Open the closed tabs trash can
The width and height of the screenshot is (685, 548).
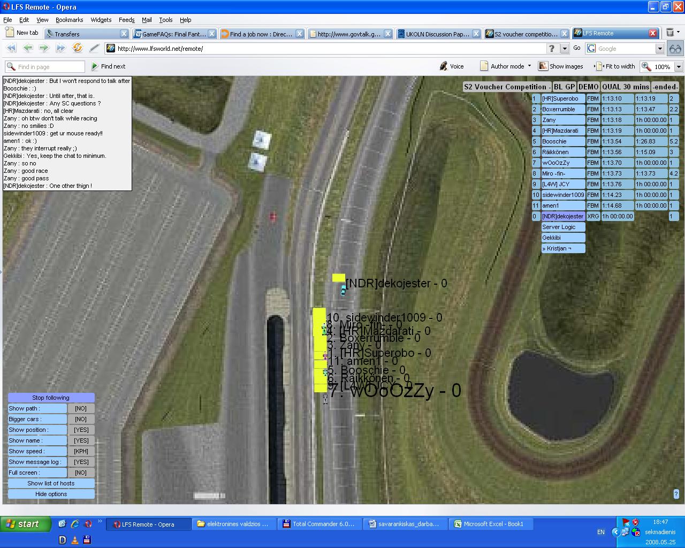(670, 33)
